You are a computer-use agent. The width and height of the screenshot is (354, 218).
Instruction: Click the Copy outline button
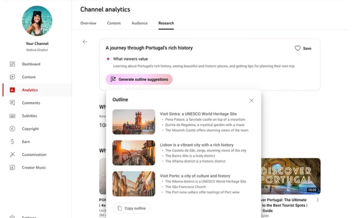pyautogui.click(x=131, y=208)
